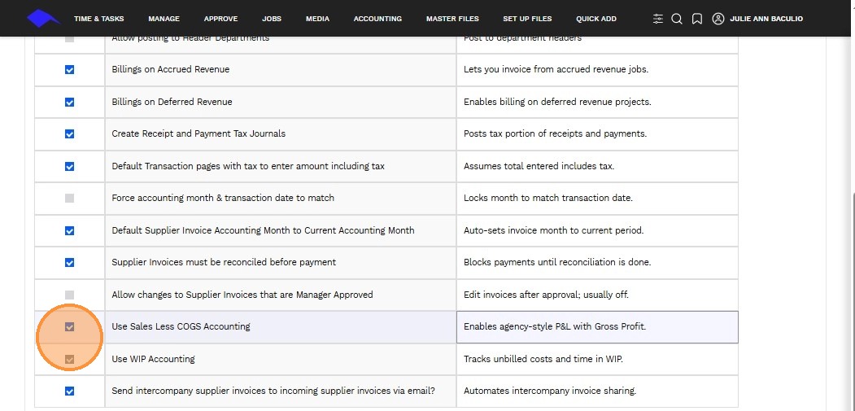Expand the Set Up Files menu
Viewport: 855px width, 411px height.
(x=527, y=19)
